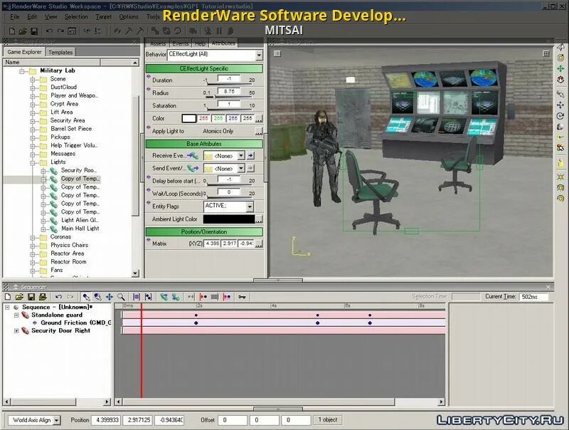Click the pause icon in main toolbar
569x430 pixels.
[219, 31]
